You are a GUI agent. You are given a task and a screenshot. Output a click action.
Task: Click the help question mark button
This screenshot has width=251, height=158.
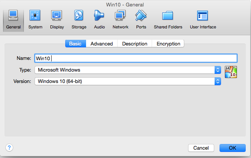9,147
